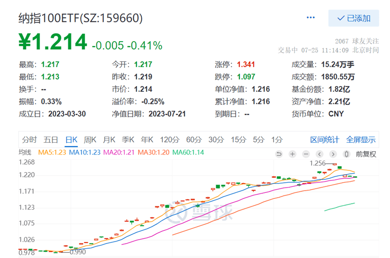Screen dimensions: 390x258
Task: Click the 全屏显示 fullscreen link
Action: 361,140
